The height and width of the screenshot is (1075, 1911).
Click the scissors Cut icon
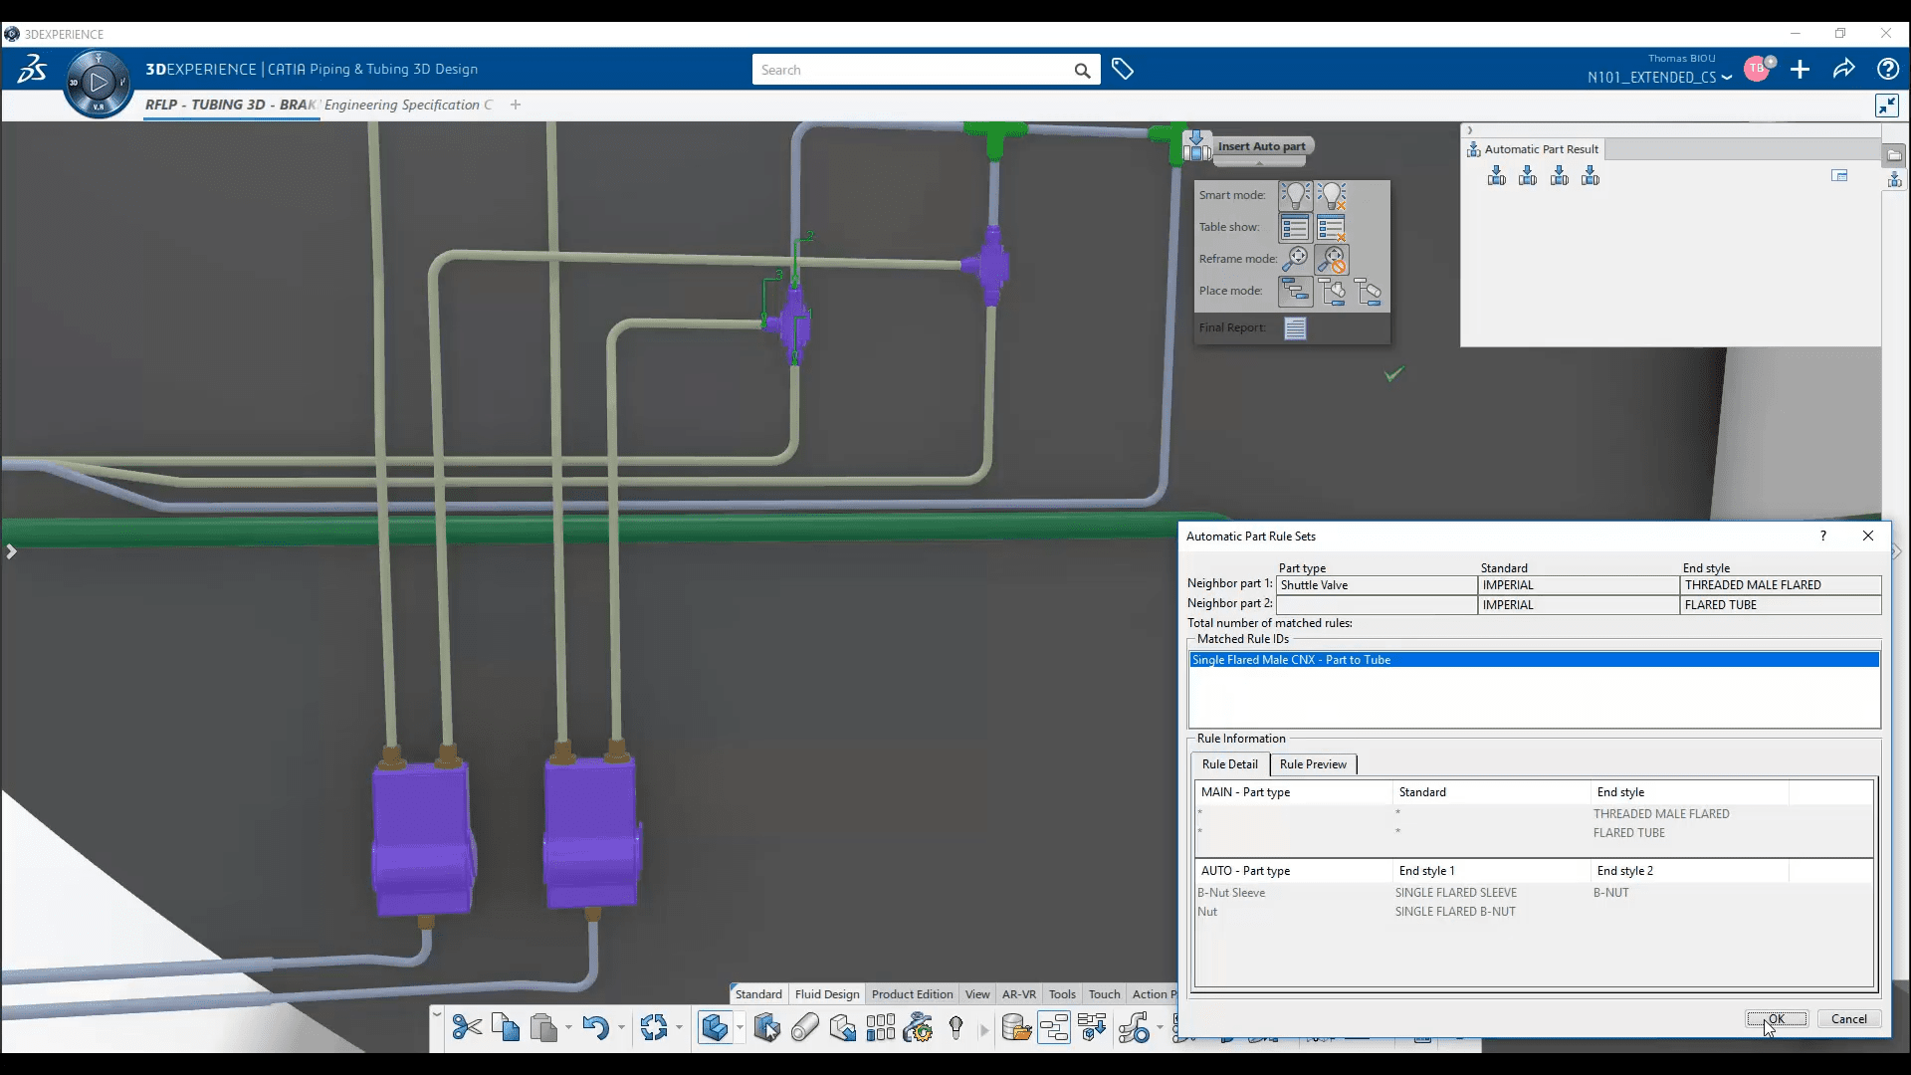click(x=466, y=1027)
